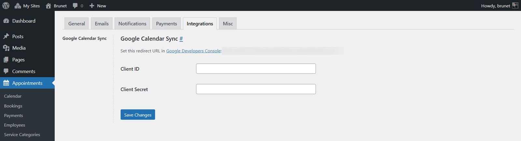Select Appointments in the sidebar

(x=27, y=83)
